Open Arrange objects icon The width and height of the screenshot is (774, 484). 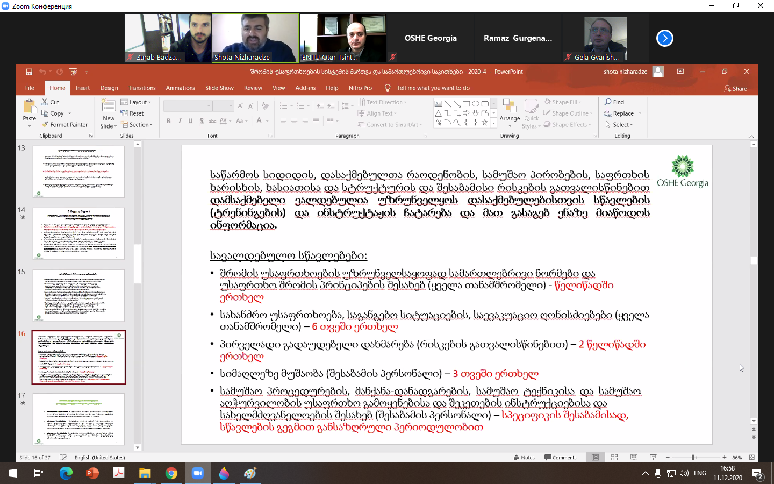point(510,106)
